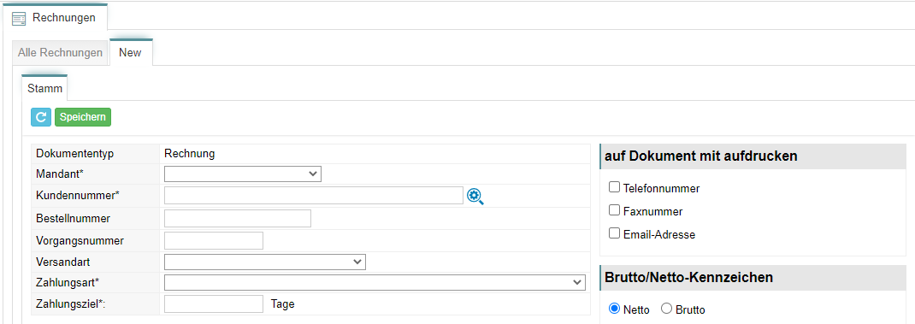Viewport: 915px width, 324px height.
Task: Check the Email-Adresse option
Action: click(x=614, y=233)
